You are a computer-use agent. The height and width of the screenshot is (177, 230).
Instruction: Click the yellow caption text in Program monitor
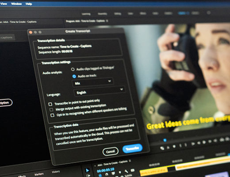pyautogui.click(x=188, y=122)
